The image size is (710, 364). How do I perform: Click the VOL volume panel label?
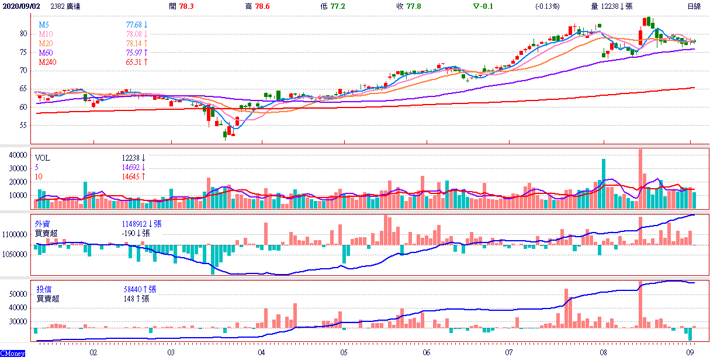click(x=43, y=158)
